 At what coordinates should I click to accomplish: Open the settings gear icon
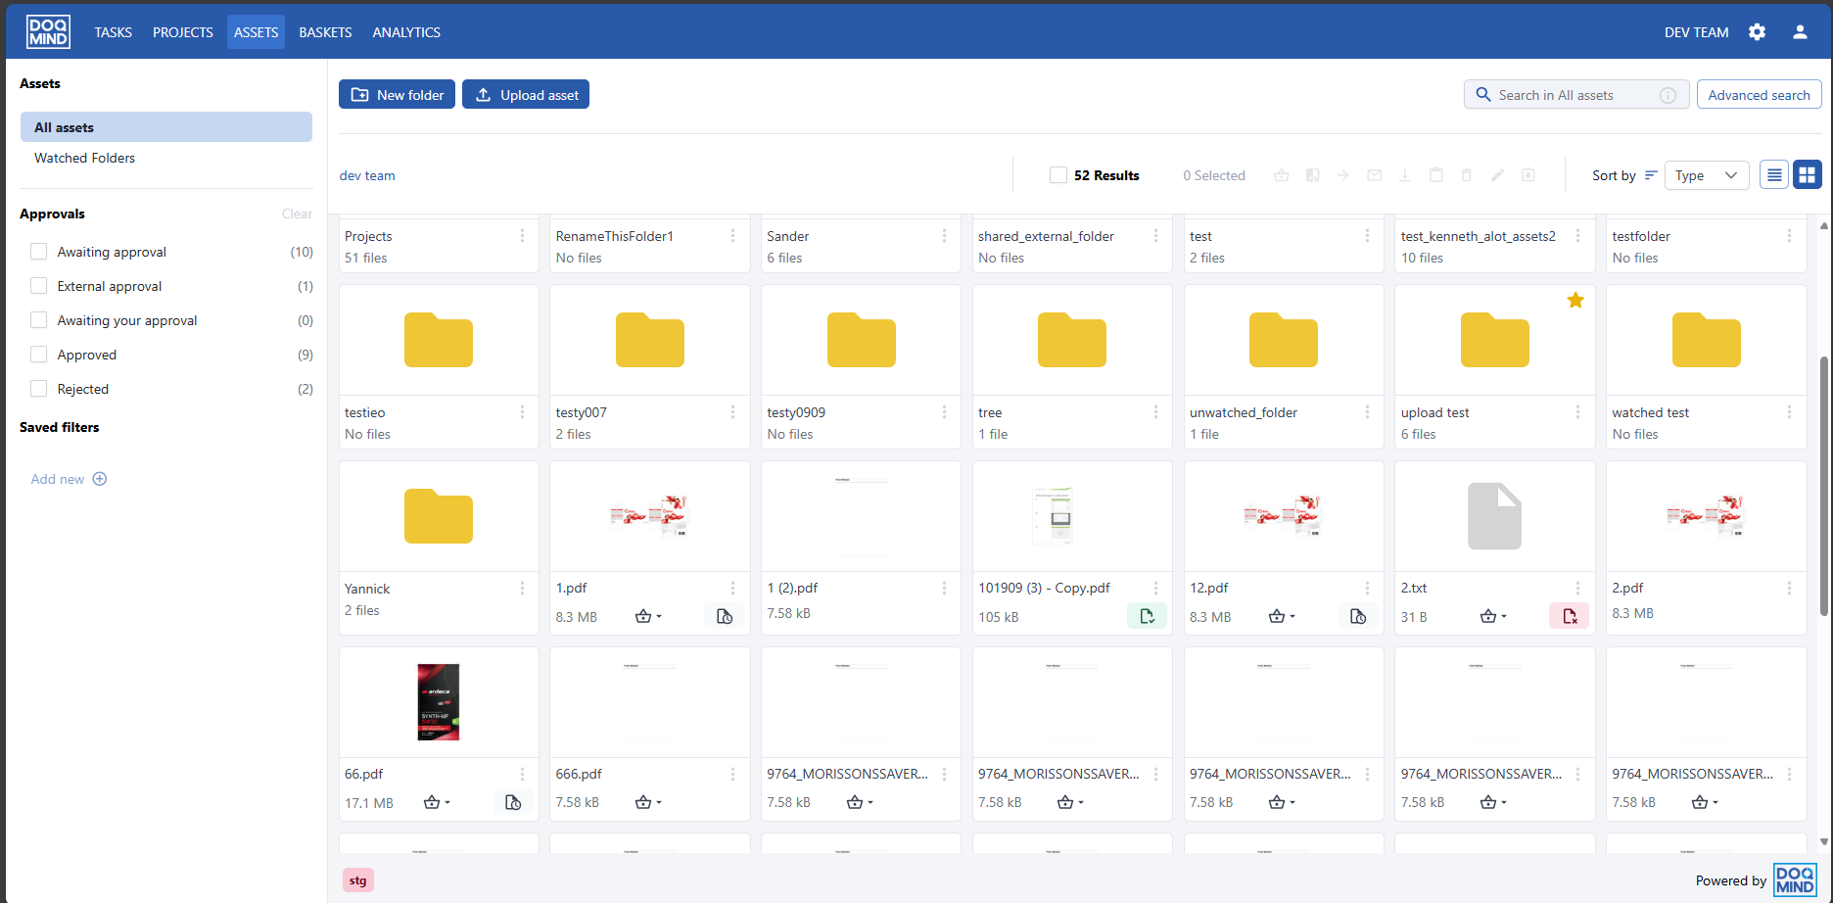[x=1757, y=32]
